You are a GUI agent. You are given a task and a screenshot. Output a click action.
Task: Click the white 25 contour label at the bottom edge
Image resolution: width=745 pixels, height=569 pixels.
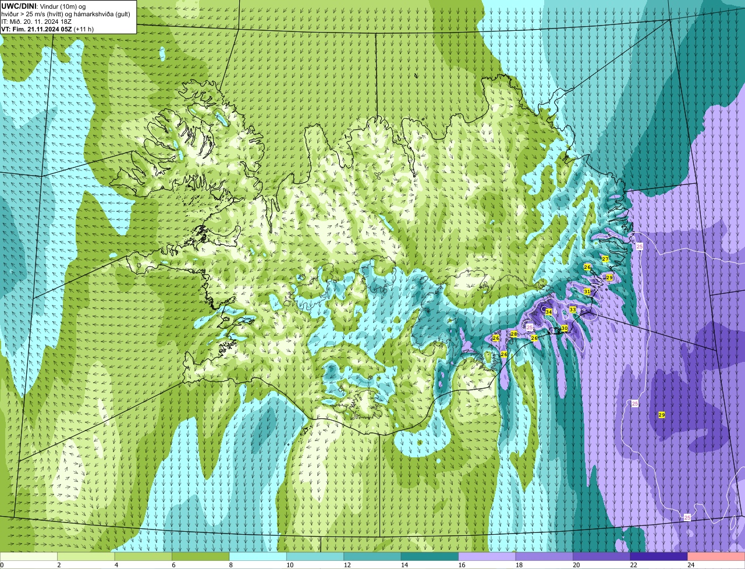[x=687, y=517]
